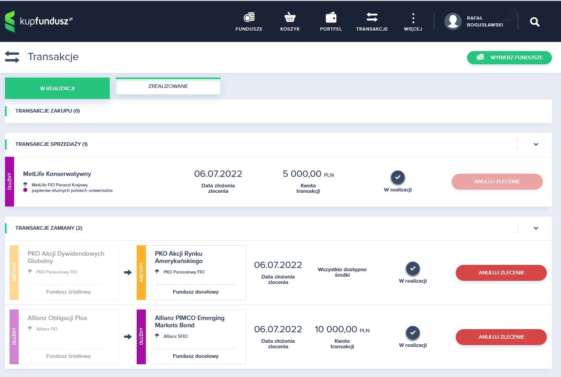Click status checkmark for Allianz PIMCO row
561x377 pixels.
point(413,333)
